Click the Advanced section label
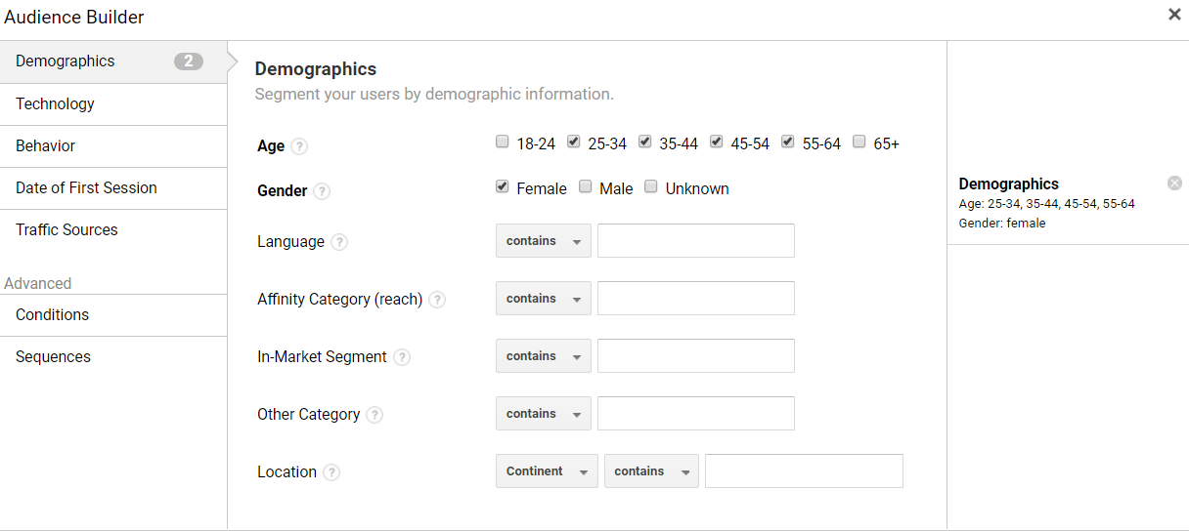 tap(38, 284)
